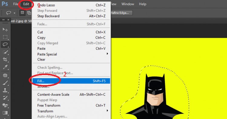Choose Add to selection mode in options bar
This screenshot has width=227, height=119.
coord(29,13)
